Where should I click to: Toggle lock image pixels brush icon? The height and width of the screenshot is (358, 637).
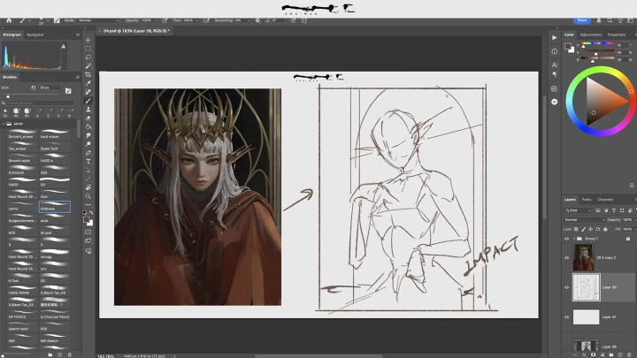(x=583, y=229)
